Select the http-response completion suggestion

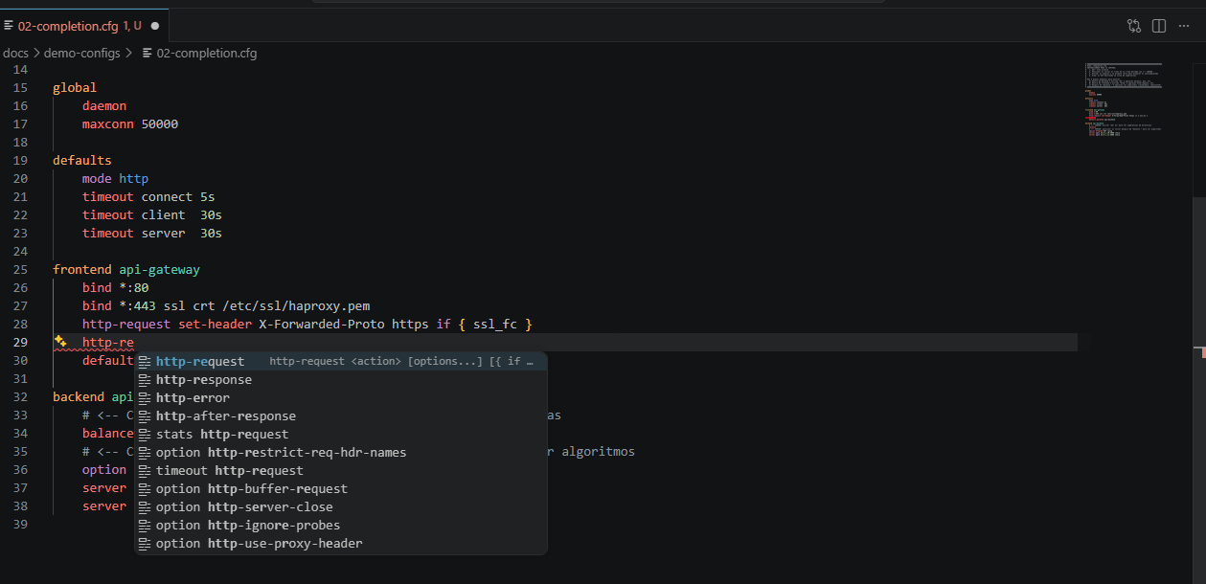(x=206, y=379)
